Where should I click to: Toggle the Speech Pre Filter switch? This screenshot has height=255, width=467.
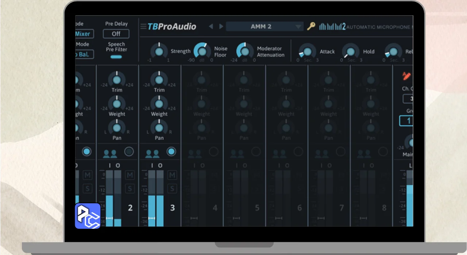pyautogui.click(x=116, y=57)
